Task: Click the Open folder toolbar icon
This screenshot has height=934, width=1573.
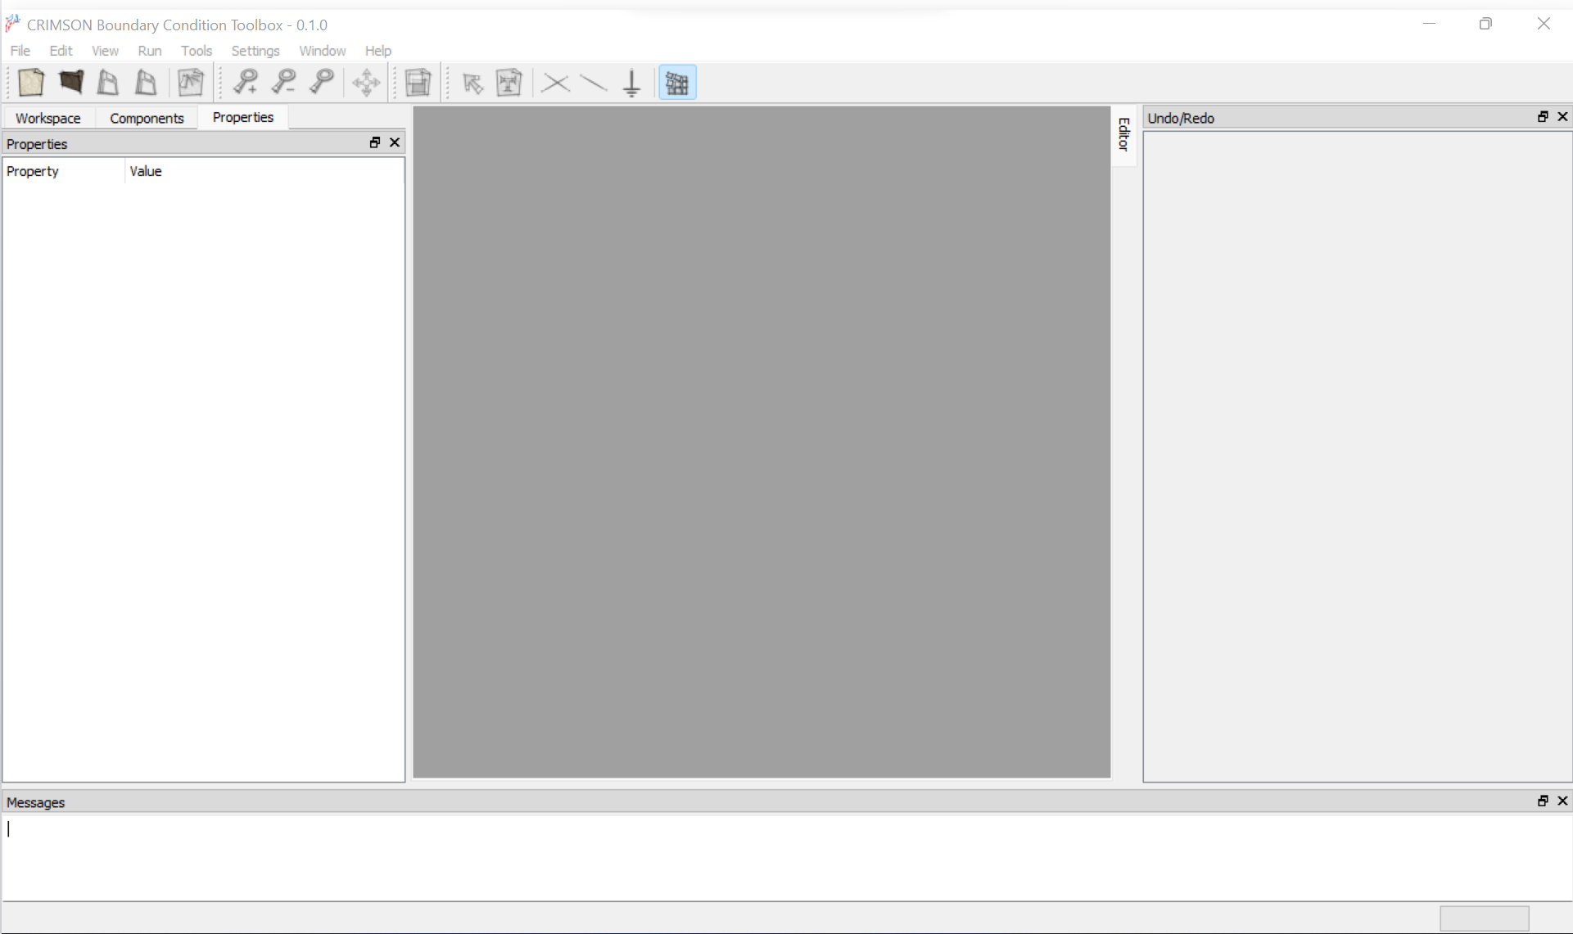Action: coord(70,83)
